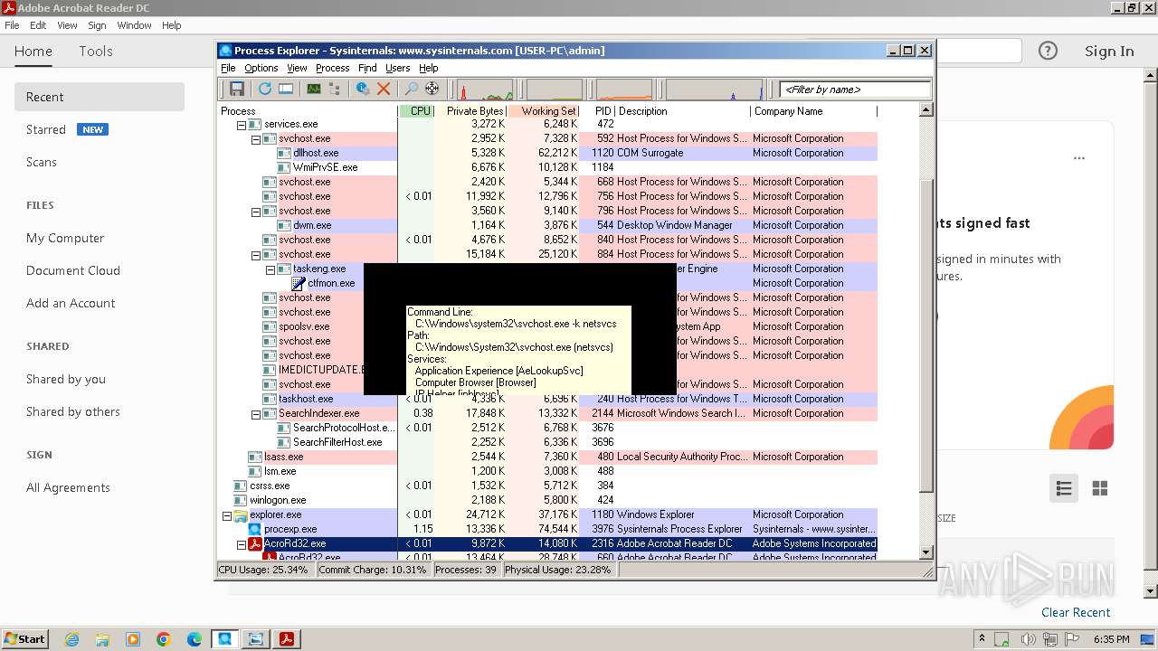Open the Find menu in Process Explorer

click(367, 68)
